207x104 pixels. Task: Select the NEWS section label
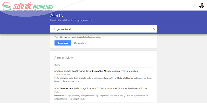point(57,65)
